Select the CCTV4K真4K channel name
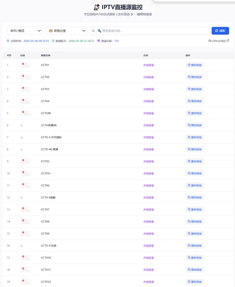The width and height of the screenshot is (235, 287). point(49,125)
